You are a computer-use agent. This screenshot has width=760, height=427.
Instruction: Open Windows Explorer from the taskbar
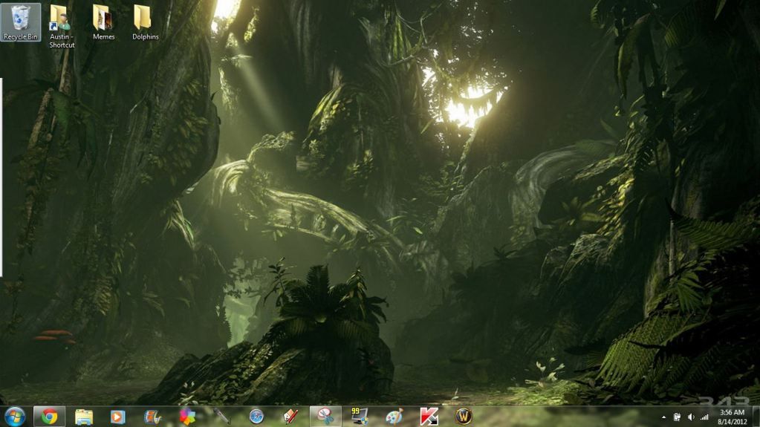pyautogui.click(x=84, y=417)
